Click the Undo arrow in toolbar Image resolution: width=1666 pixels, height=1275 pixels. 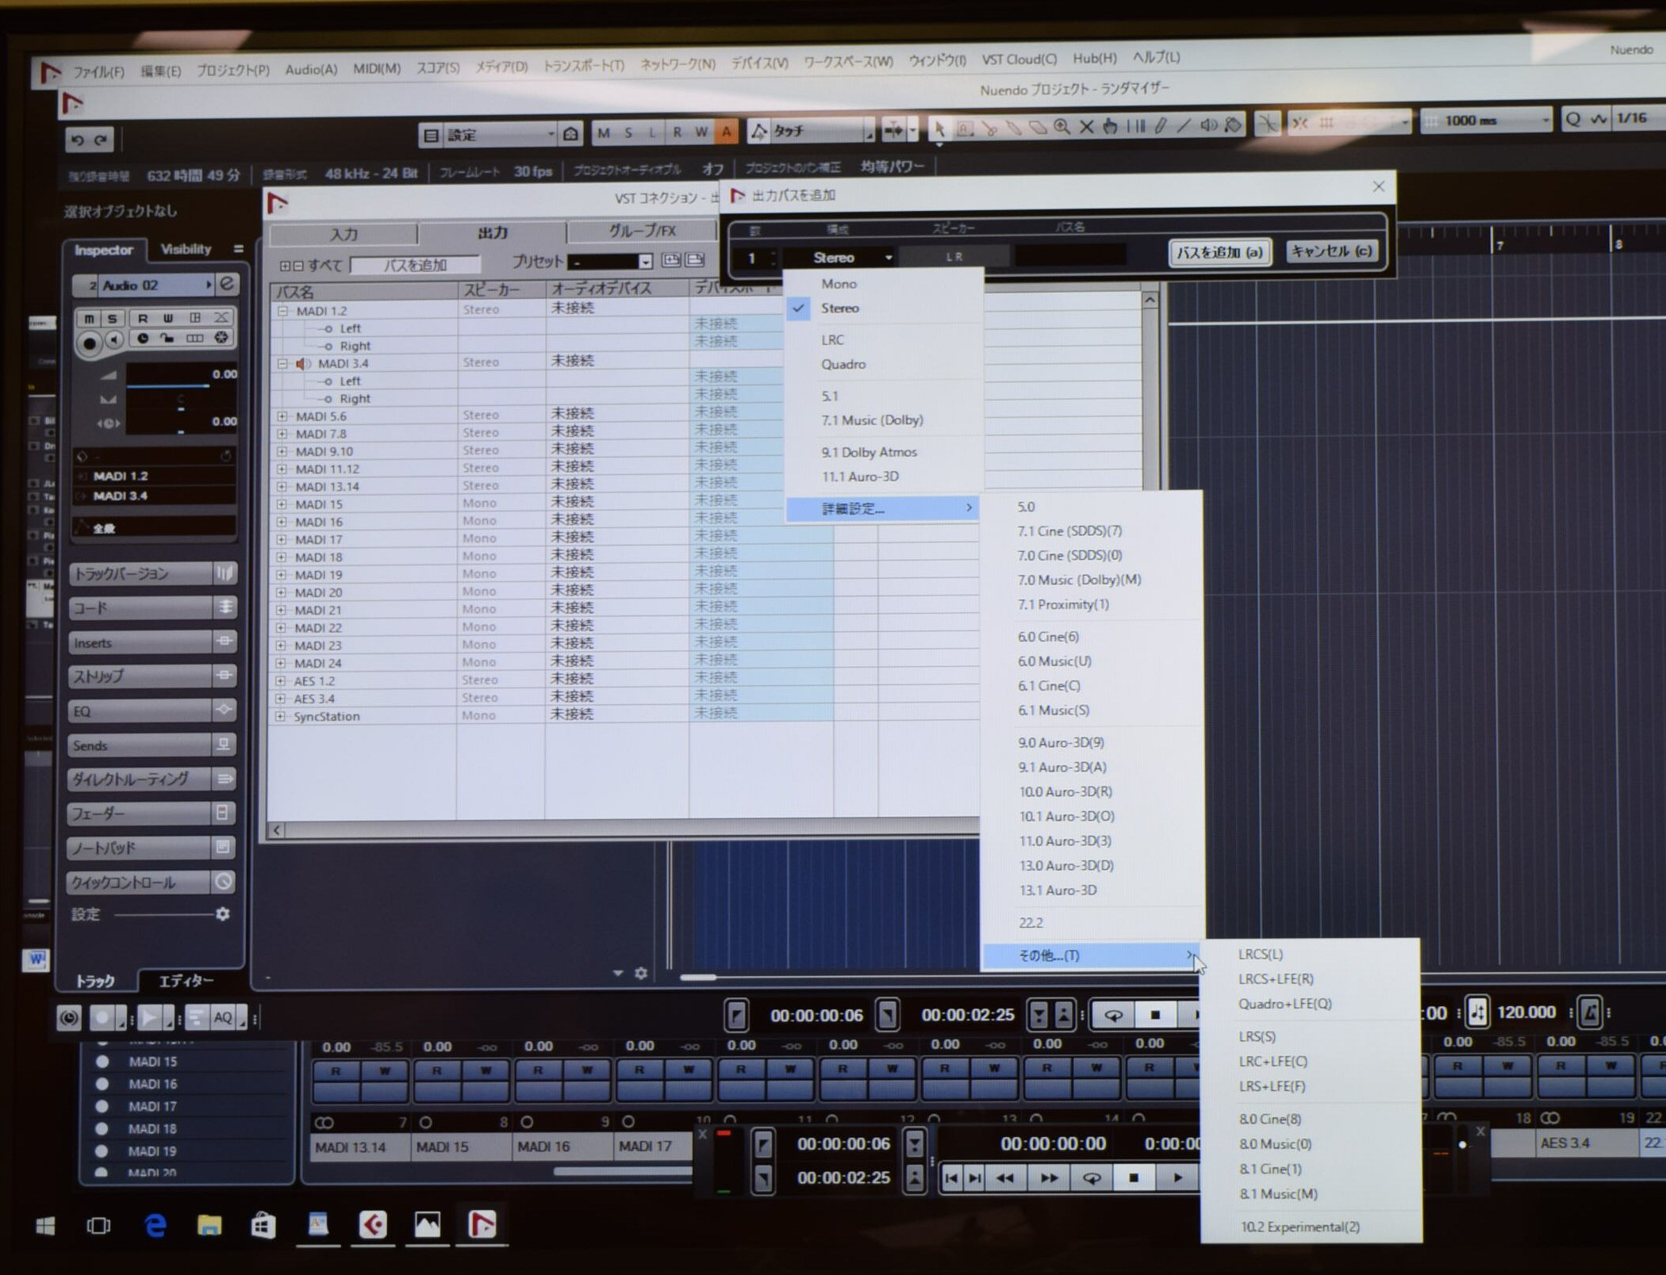pyautogui.click(x=77, y=140)
